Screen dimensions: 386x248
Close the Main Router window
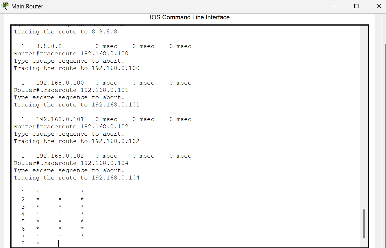[379, 6]
